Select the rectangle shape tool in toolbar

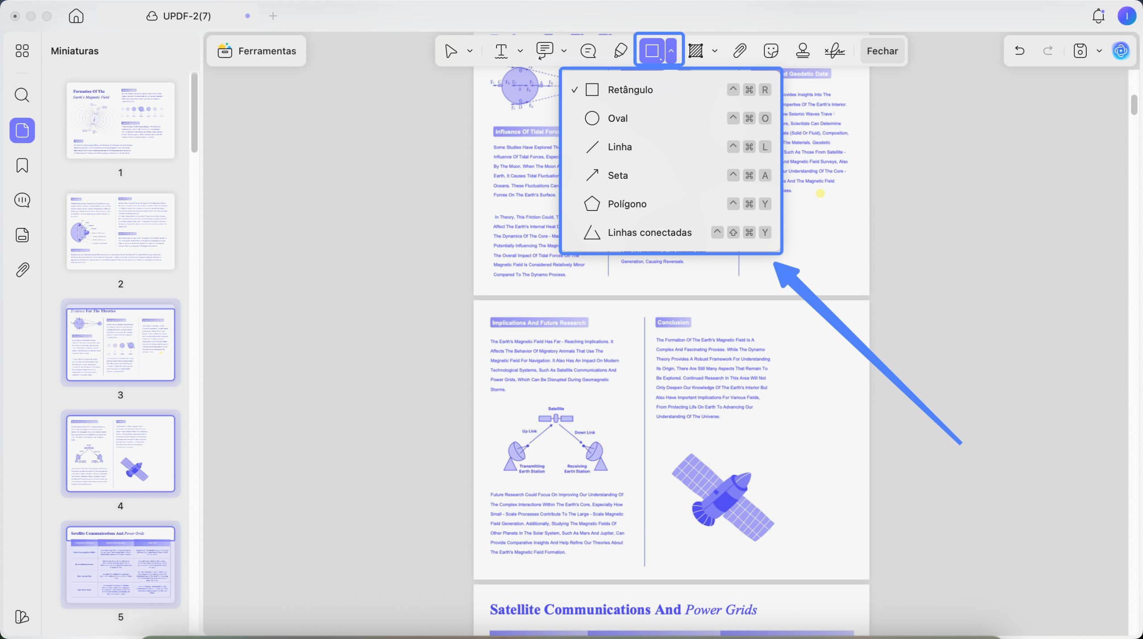[x=652, y=51]
